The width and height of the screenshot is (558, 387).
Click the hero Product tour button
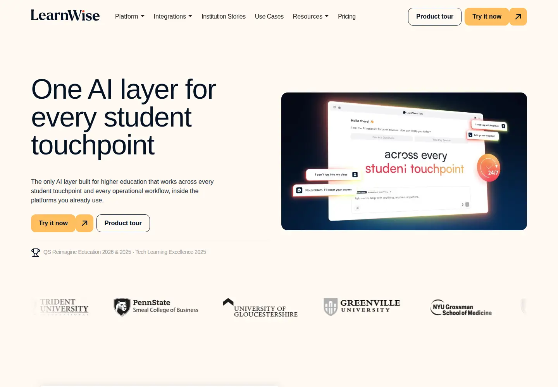123,223
